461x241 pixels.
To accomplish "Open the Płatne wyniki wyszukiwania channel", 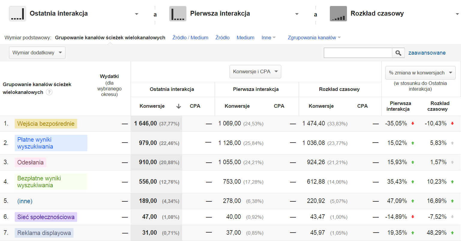I will tap(35, 143).
